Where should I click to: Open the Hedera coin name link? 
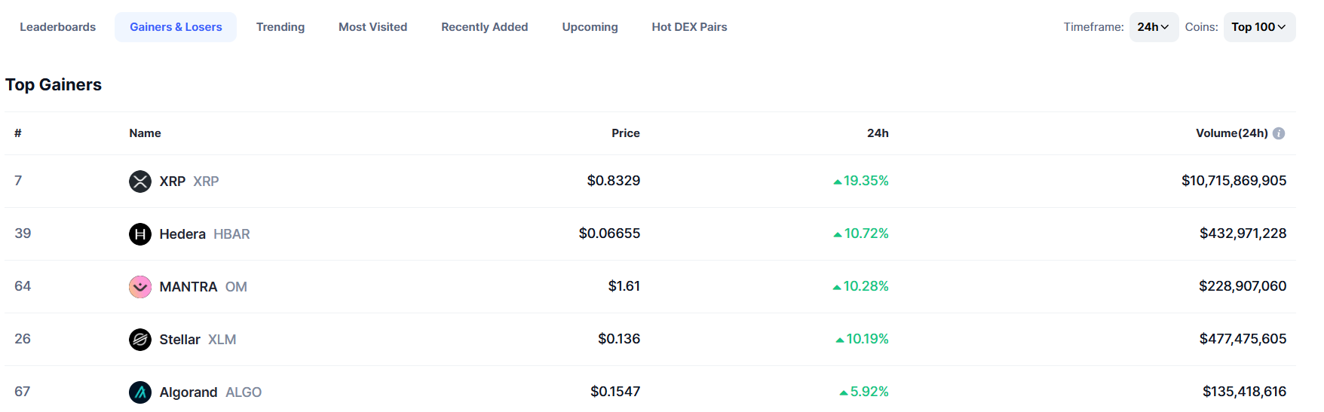(182, 234)
